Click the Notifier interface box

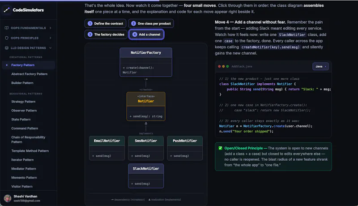click(x=146, y=106)
